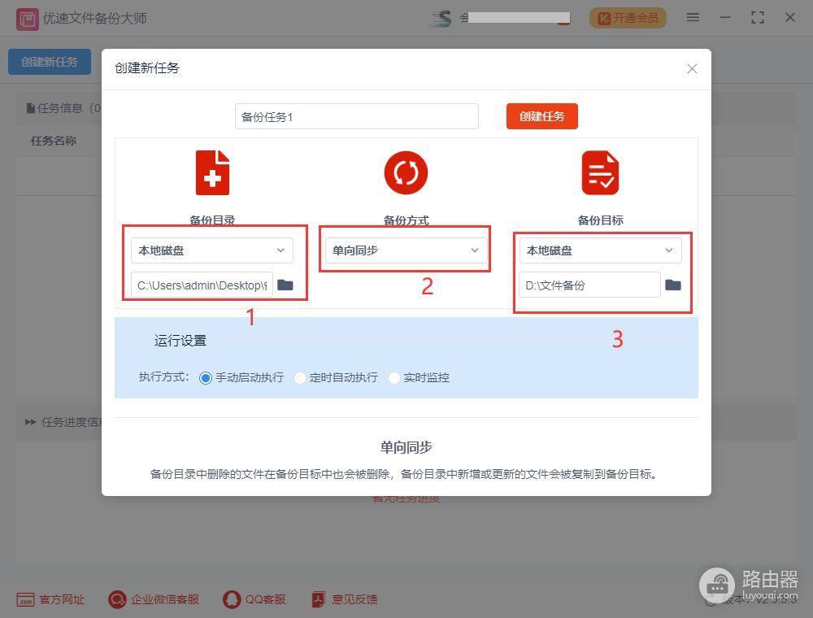The image size is (813, 618).
Task: Select 定时自动执行 radio option
Action: pyautogui.click(x=300, y=378)
